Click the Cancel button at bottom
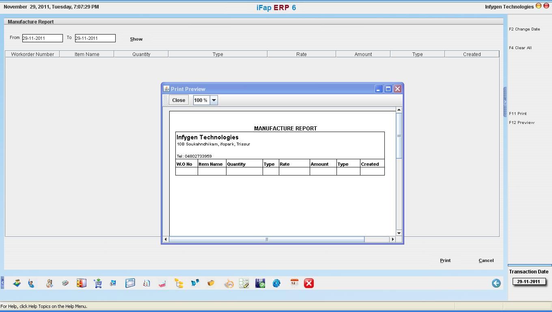The width and height of the screenshot is (552, 312). (486, 260)
